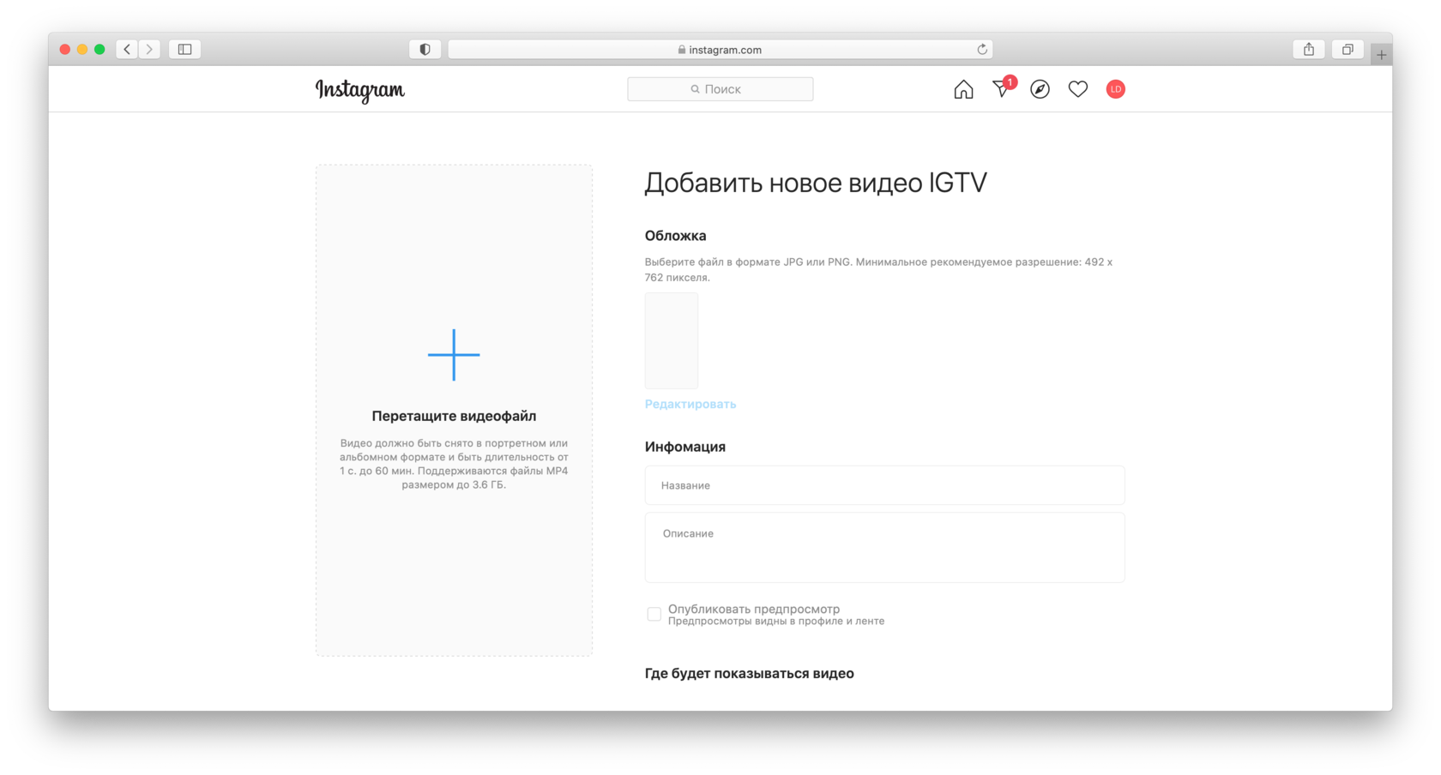Reload the page in address bar
The height and width of the screenshot is (775, 1441).
(x=982, y=50)
